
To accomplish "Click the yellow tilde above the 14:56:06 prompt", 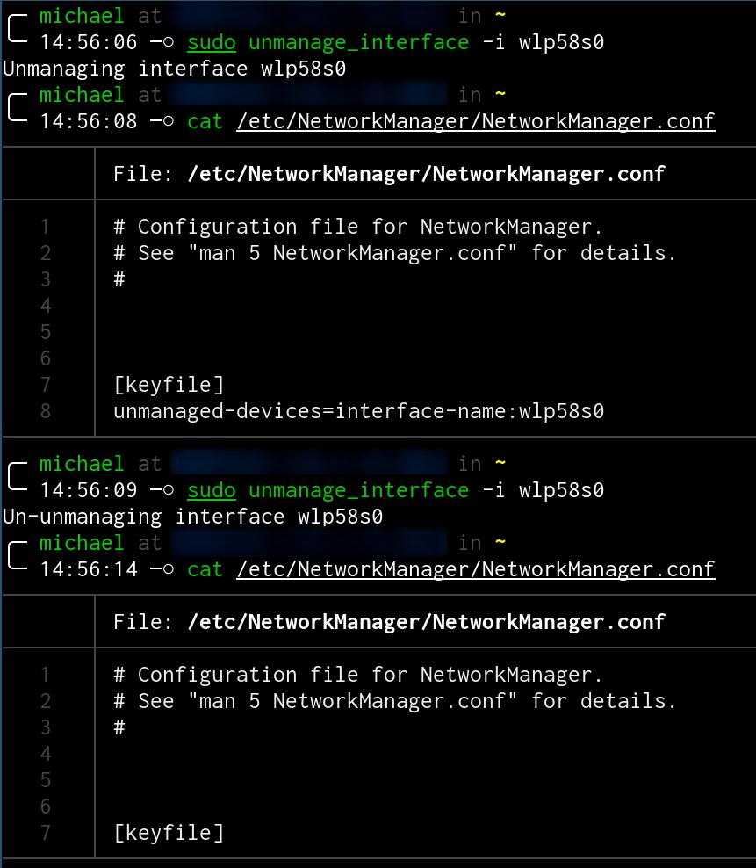I will pyautogui.click(x=500, y=15).
